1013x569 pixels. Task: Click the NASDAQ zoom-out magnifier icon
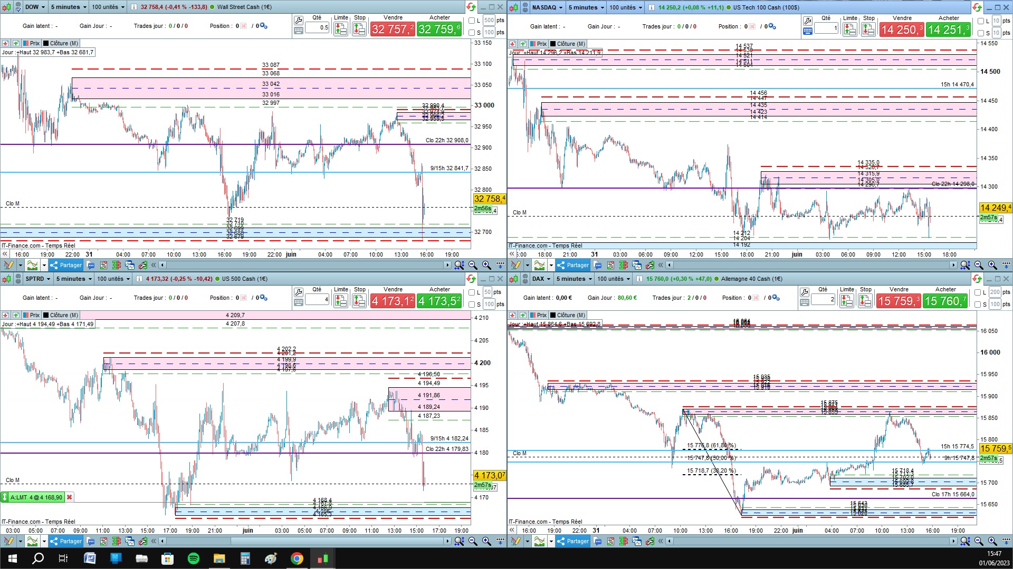pos(979,265)
